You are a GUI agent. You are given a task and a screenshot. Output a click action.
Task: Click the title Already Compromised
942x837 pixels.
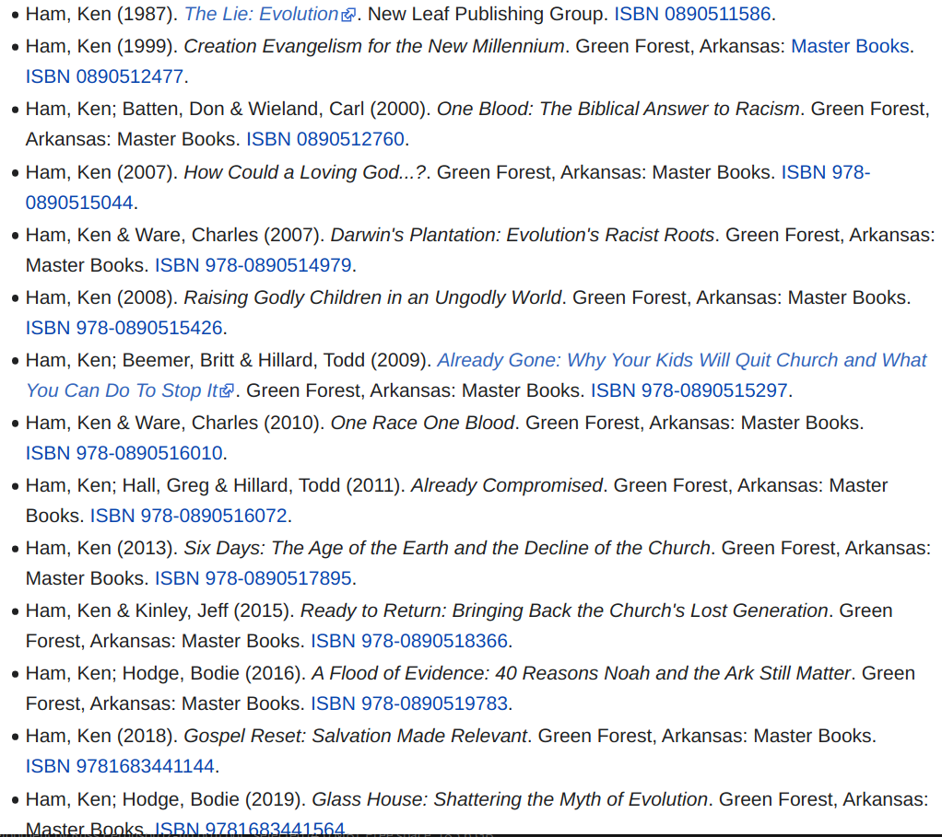click(x=506, y=485)
